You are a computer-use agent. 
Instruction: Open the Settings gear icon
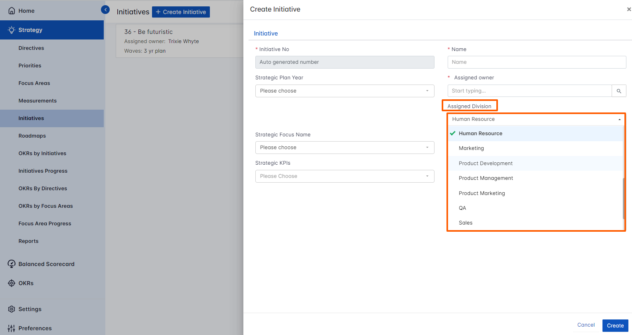(12, 309)
